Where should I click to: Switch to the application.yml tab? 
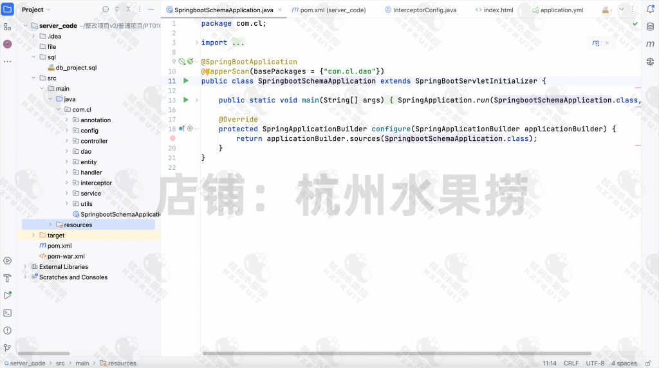[561, 10]
